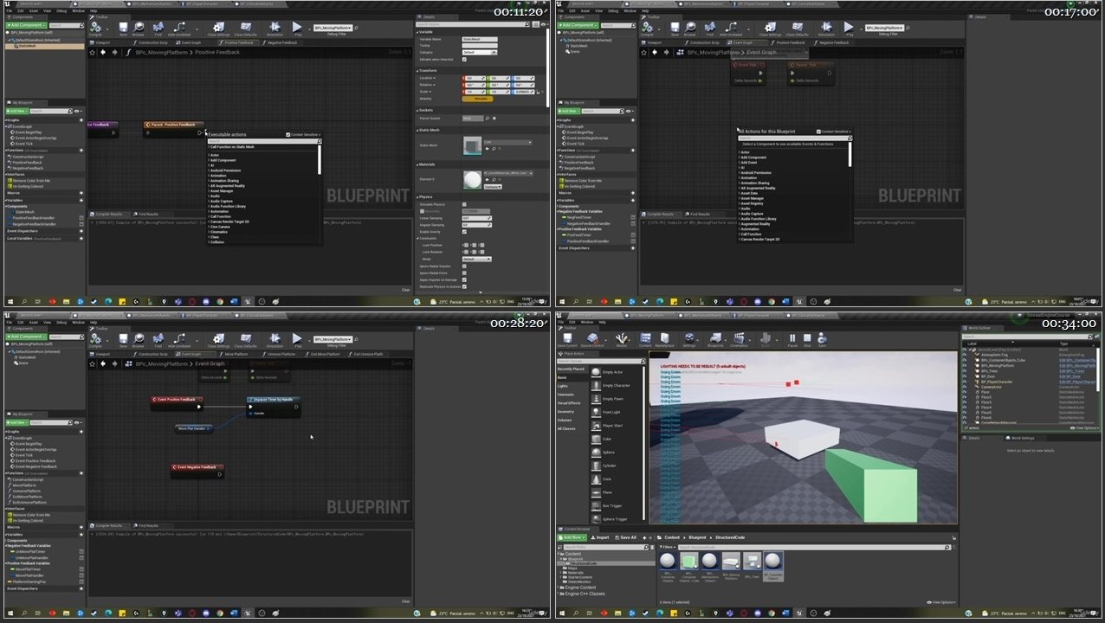The height and width of the screenshot is (623, 1105).
Task: Click the favorite star in the 00:11:20 graph
Action: [x=92, y=52]
